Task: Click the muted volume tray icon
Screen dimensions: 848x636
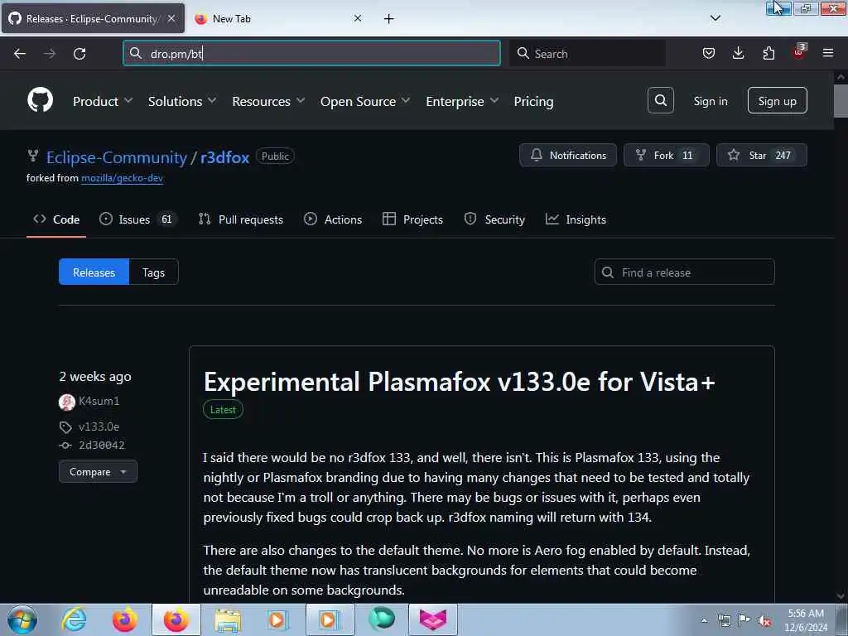Action: click(x=764, y=621)
